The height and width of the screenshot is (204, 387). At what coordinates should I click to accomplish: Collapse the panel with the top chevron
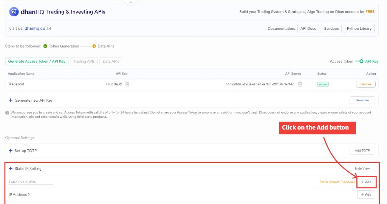(131, 2)
